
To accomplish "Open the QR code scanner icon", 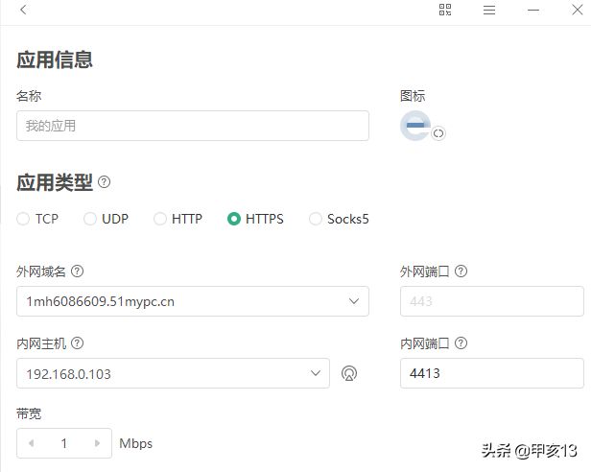I will pyautogui.click(x=445, y=10).
